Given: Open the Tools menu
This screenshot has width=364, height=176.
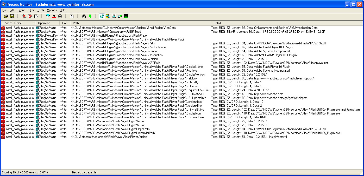Looking at the screenshot, I should click(41, 10).
